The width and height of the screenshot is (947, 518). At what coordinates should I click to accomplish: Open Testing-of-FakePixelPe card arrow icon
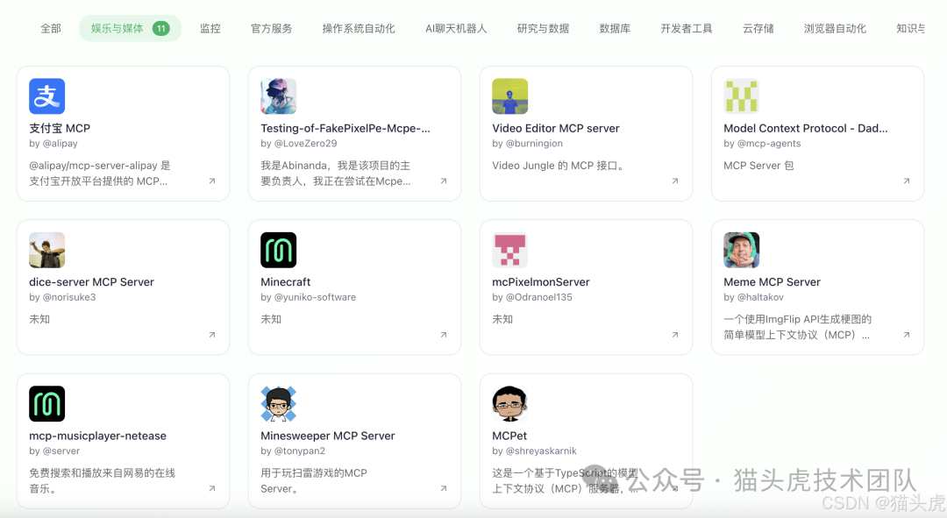point(444,181)
